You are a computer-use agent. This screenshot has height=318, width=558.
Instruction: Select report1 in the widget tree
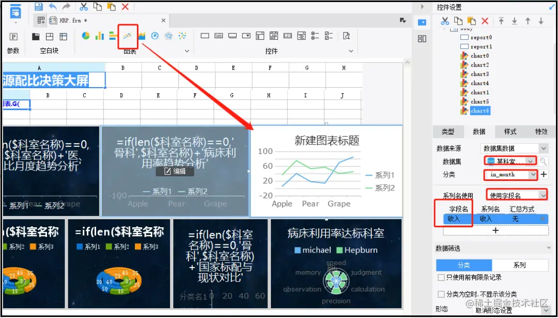click(481, 46)
